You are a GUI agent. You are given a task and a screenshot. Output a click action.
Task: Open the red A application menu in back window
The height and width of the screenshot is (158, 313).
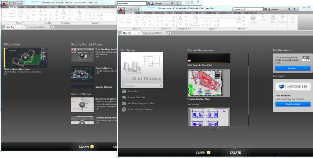(4, 4)
